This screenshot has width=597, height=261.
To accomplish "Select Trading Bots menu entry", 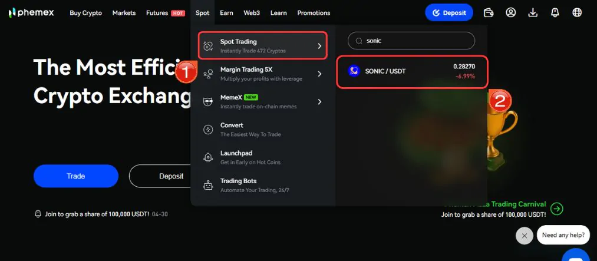I will [x=263, y=185].
